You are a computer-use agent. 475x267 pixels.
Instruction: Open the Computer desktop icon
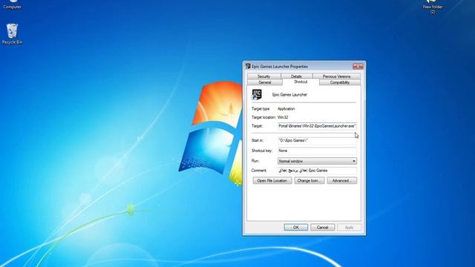[12, 4]
